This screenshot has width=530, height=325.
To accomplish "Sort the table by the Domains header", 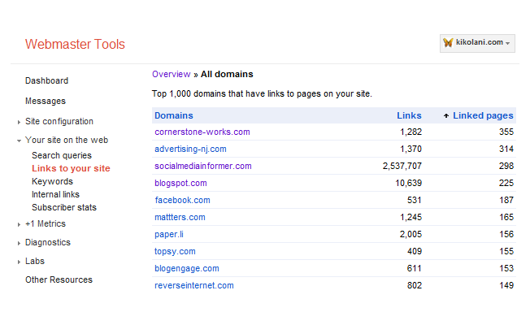I will coord(174,115).
